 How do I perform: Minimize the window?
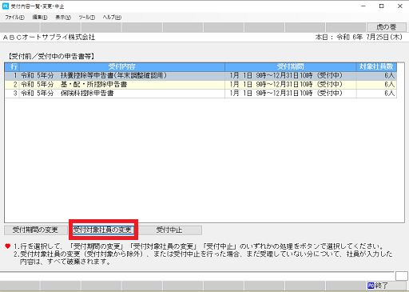pyautogui.click(x=363, y=6)
